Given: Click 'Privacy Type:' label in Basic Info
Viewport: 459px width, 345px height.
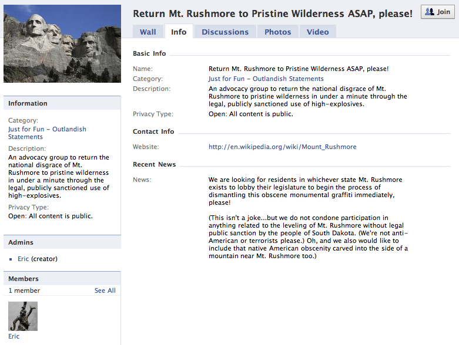Looking at the screenshot, I should click(x=153, y=114).
